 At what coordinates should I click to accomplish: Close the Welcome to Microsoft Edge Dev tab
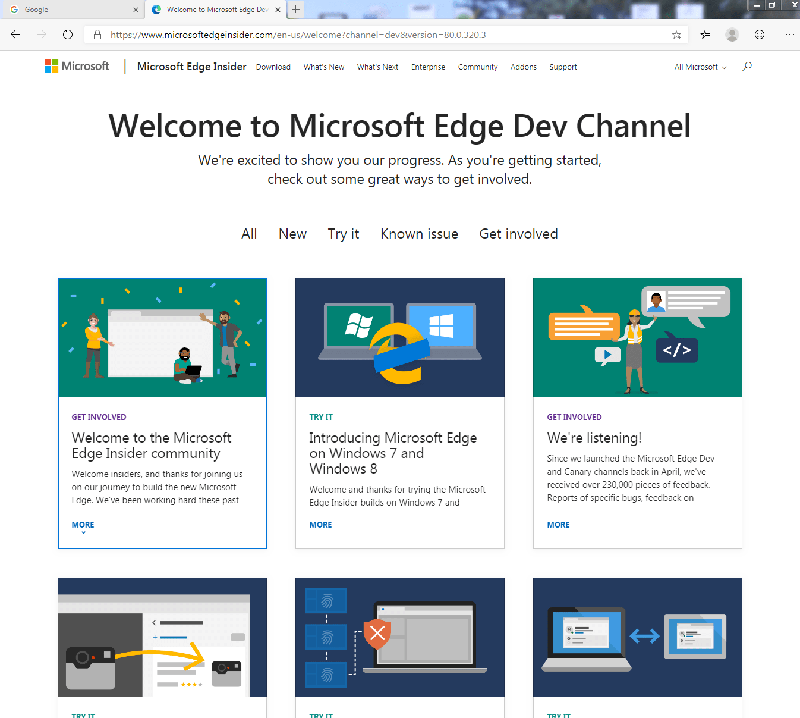tap(278, 10)
